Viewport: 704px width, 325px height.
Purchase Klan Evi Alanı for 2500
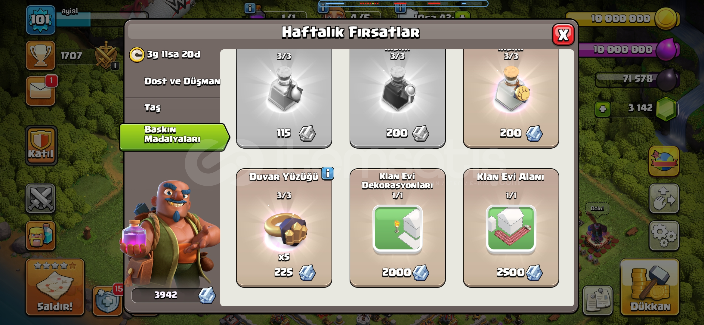tap(511, 228)
